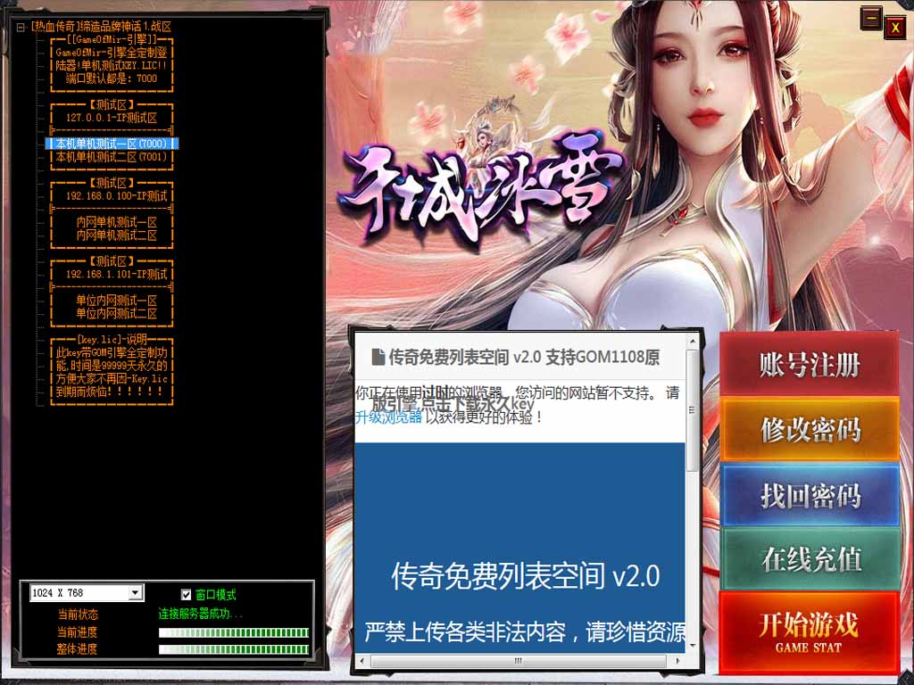Click the 账号注册 account registration button
The height and width of the screenshot is (685, 914).
[809, 365]
